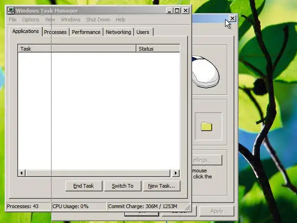Close the Windows Task Manager window

(186, 11)
